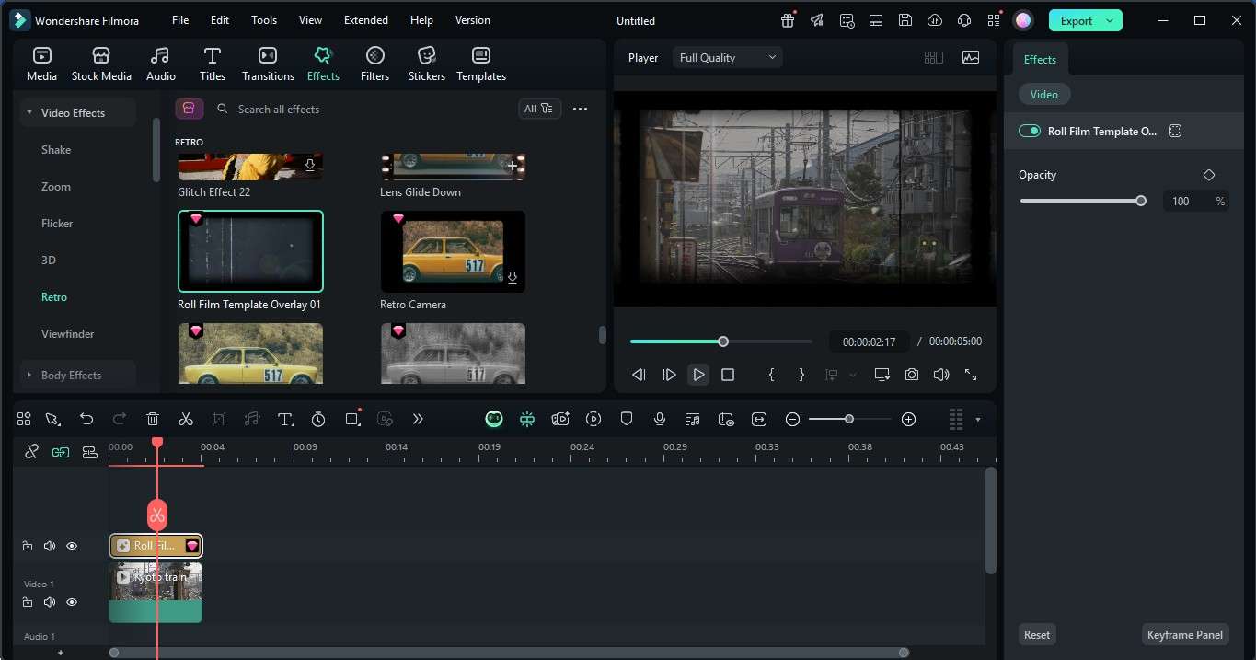Set the mark in point
1256x660 pixels.
[x=771, y=375]
